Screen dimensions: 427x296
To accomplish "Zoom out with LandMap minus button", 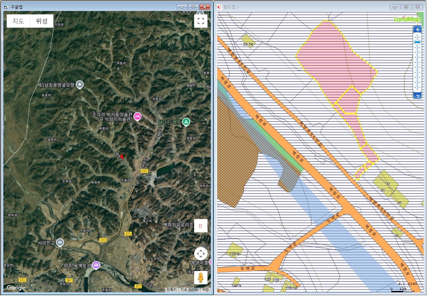I will pos(417,96).
